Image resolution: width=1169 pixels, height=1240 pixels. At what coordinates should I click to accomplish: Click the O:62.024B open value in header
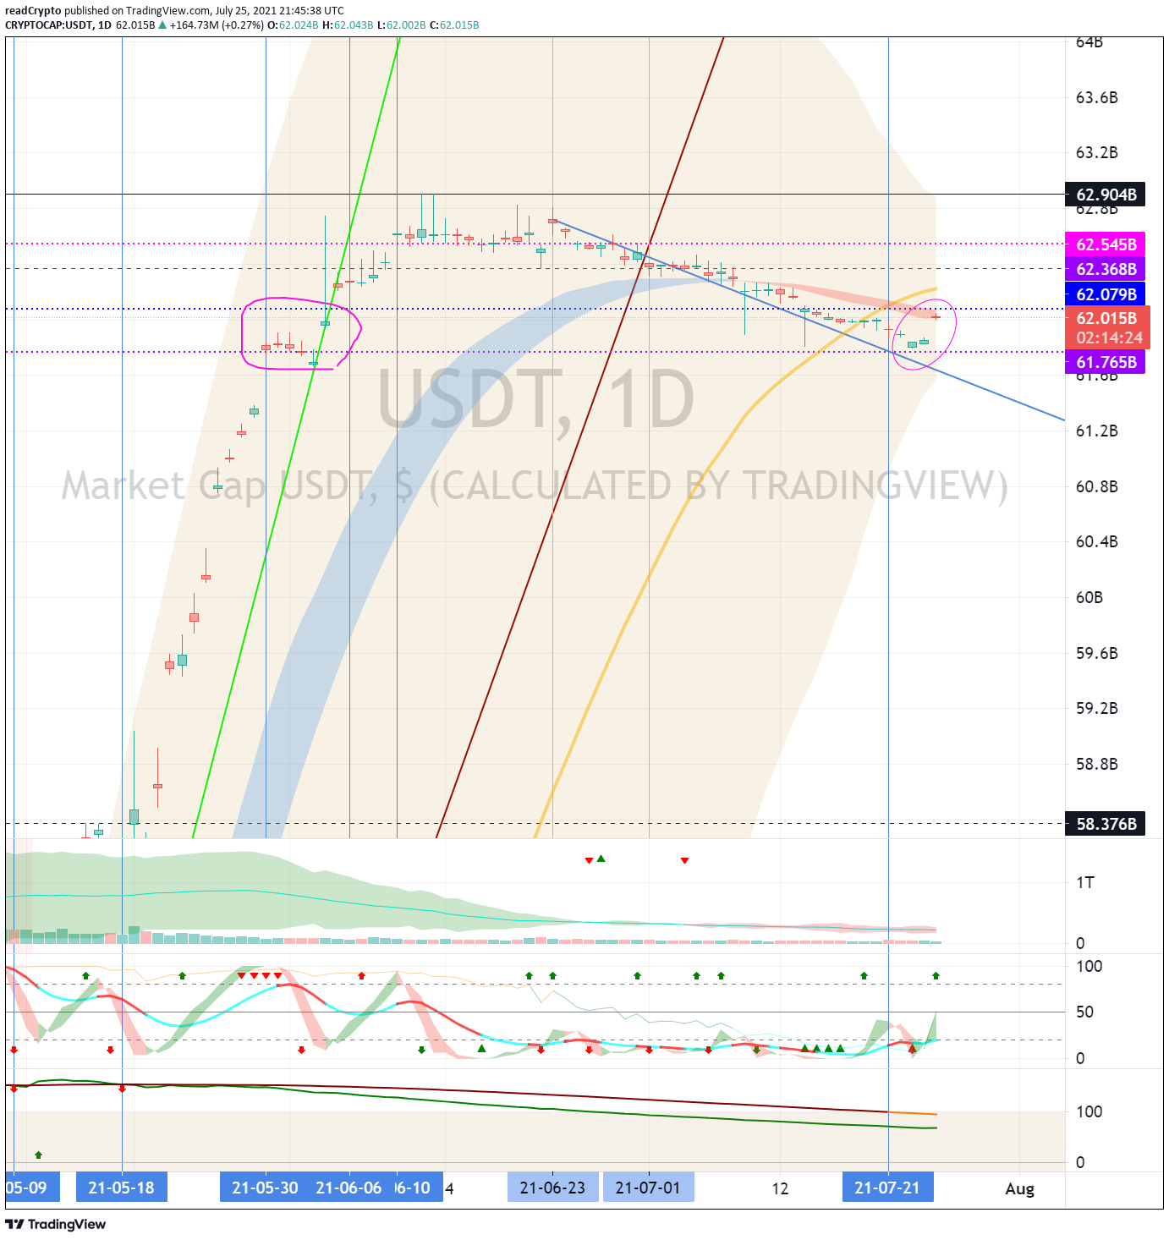tap(293, 25)
